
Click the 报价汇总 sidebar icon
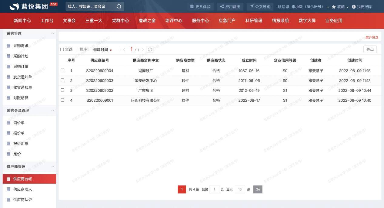[x=8, y=144]
